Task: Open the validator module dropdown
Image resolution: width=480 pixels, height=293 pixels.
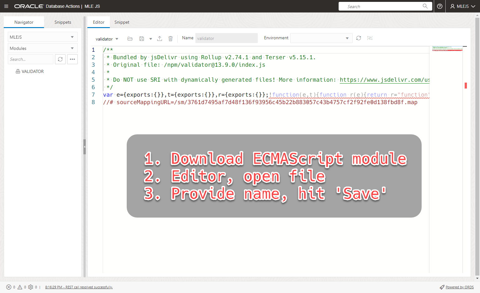Action: pos(107,39)
